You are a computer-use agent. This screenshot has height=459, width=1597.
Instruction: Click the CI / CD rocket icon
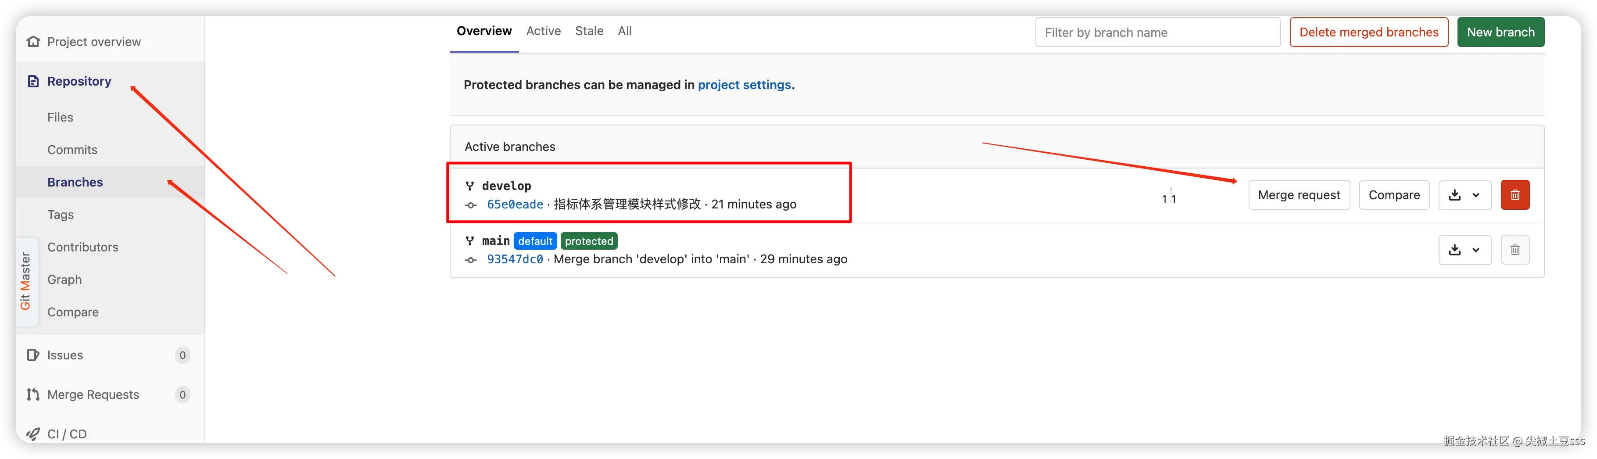point(33,434)
